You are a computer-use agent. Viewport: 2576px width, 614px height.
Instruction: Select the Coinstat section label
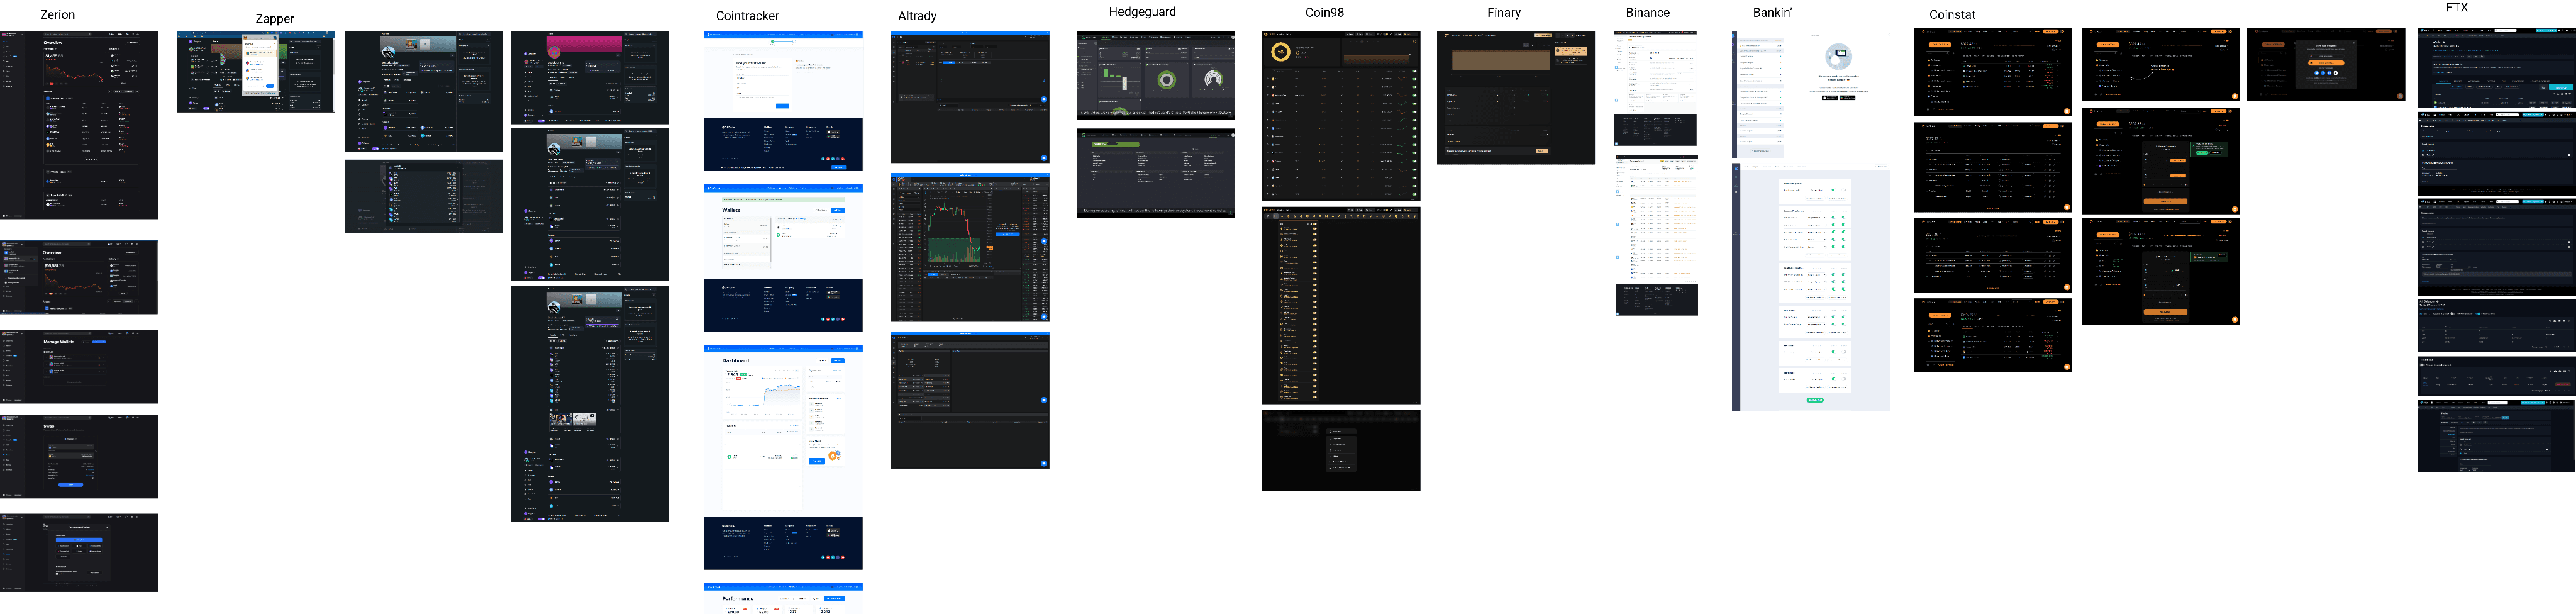pyautogui.click(x=1952, y=15)
